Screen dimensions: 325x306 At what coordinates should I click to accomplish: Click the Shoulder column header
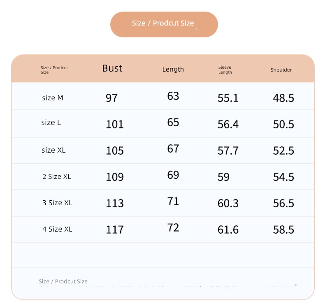point(281,70)
